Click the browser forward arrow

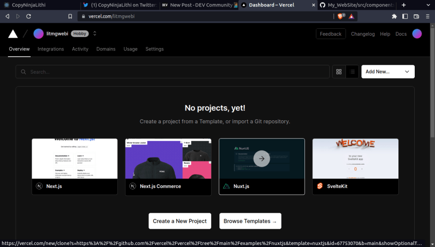click(18, 16)
